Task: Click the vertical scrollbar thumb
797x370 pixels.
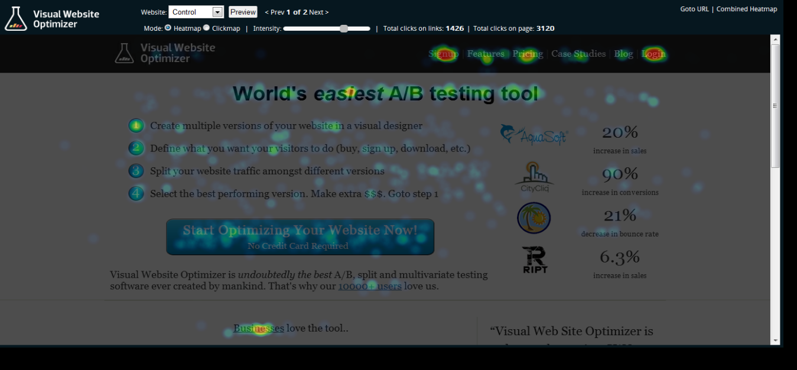Action: tap(775, 106)
